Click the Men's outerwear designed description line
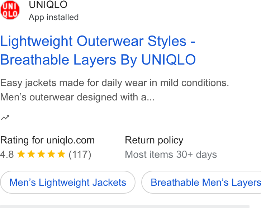 point(77,97)
